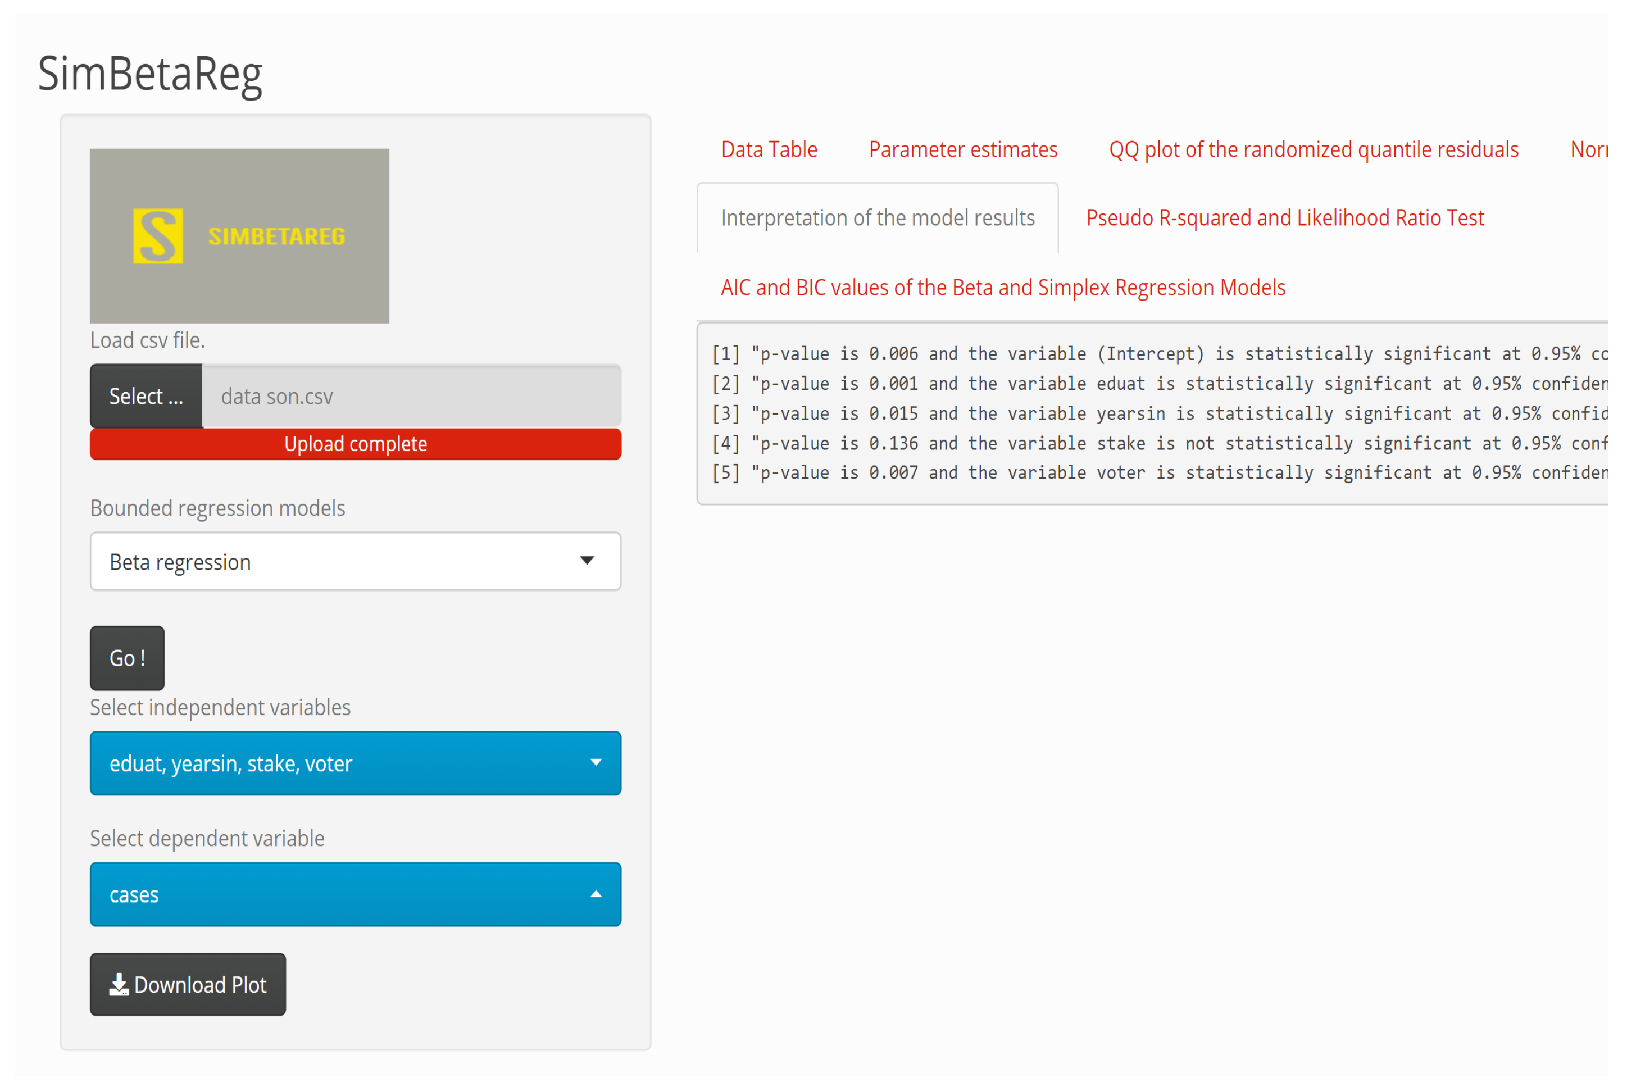
Task: Click the data son.csv filename field
Action: pyautogui.click(x=411, y=397)
